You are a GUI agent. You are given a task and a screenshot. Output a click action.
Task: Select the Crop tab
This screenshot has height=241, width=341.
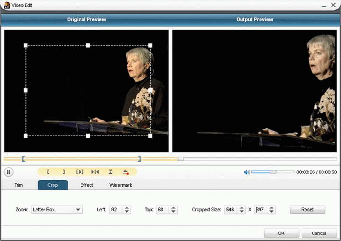pyautogui.click(x=53, y=185)
